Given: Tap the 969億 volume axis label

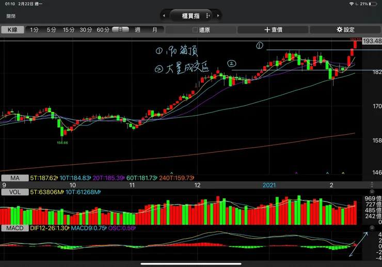Looking at the screenshot, I should pos(373,198).
